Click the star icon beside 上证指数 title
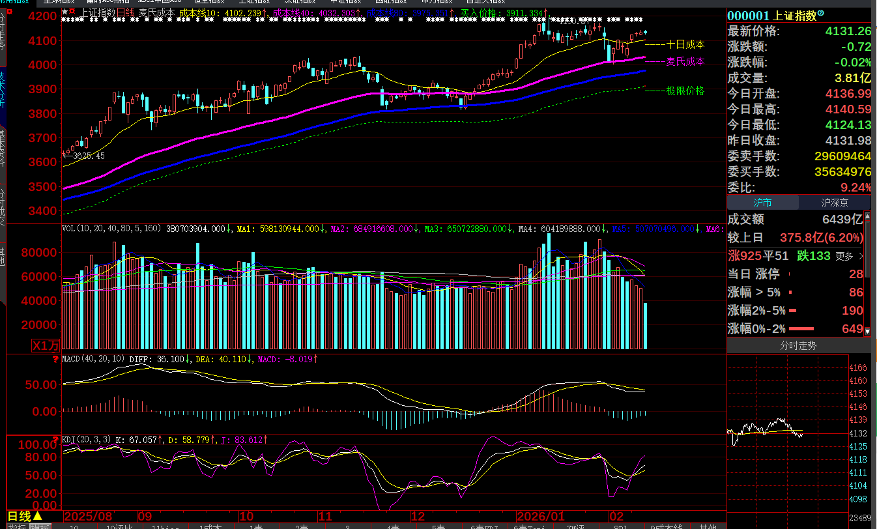 click(65, 12)
